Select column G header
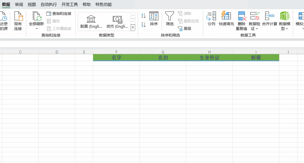This screenshot has height=163, width=304. tap(163, 52)
